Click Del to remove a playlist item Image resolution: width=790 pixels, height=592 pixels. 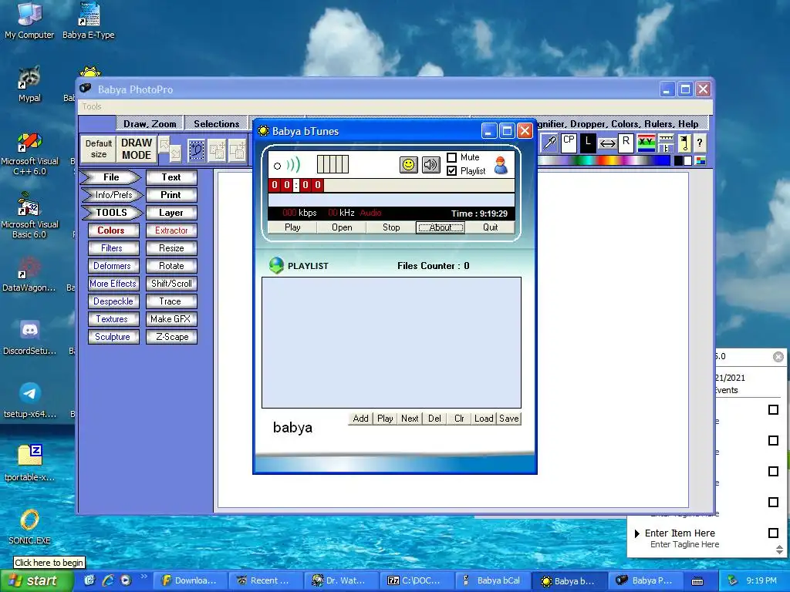434,419
